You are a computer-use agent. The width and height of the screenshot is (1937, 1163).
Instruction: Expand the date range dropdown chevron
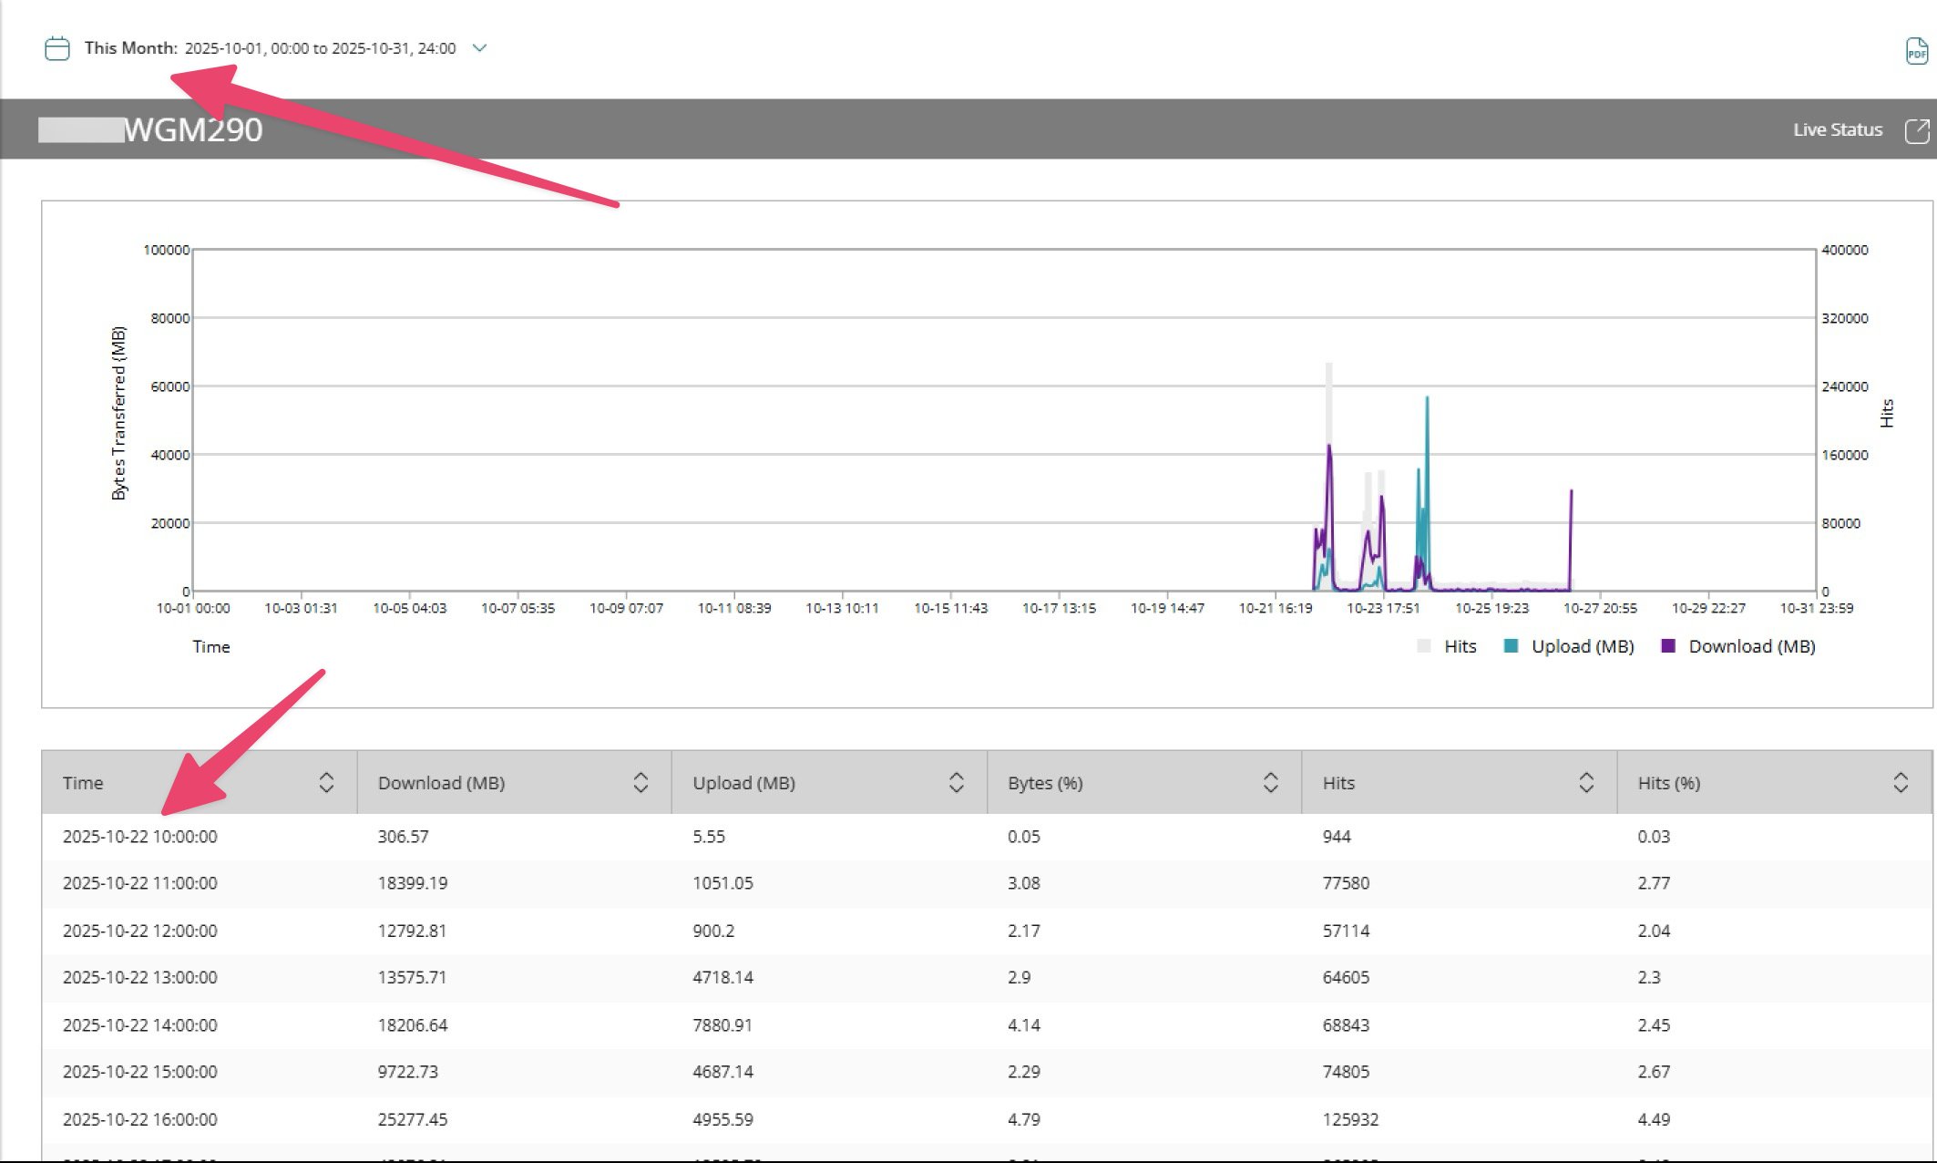click(x=479, y=48)
